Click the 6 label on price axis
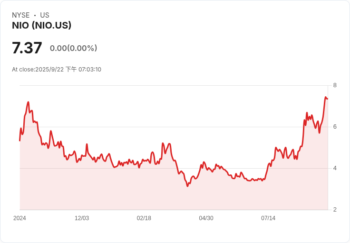Image resolution: width=350 pixels, height=243 pixels. click(335, 127)
